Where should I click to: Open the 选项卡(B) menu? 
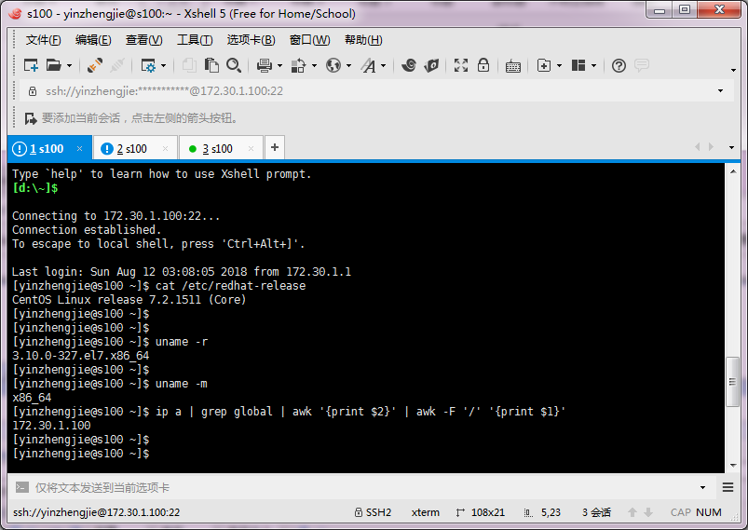[251, 40]
